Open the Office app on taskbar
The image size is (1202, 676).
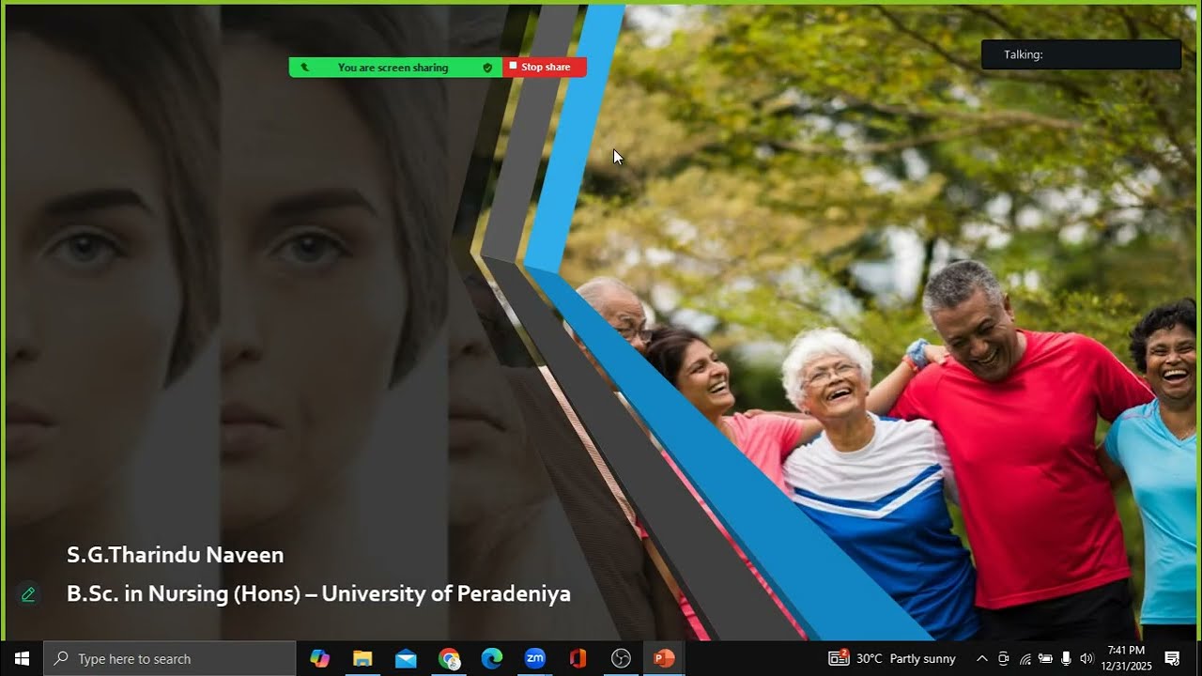point(578,658)
